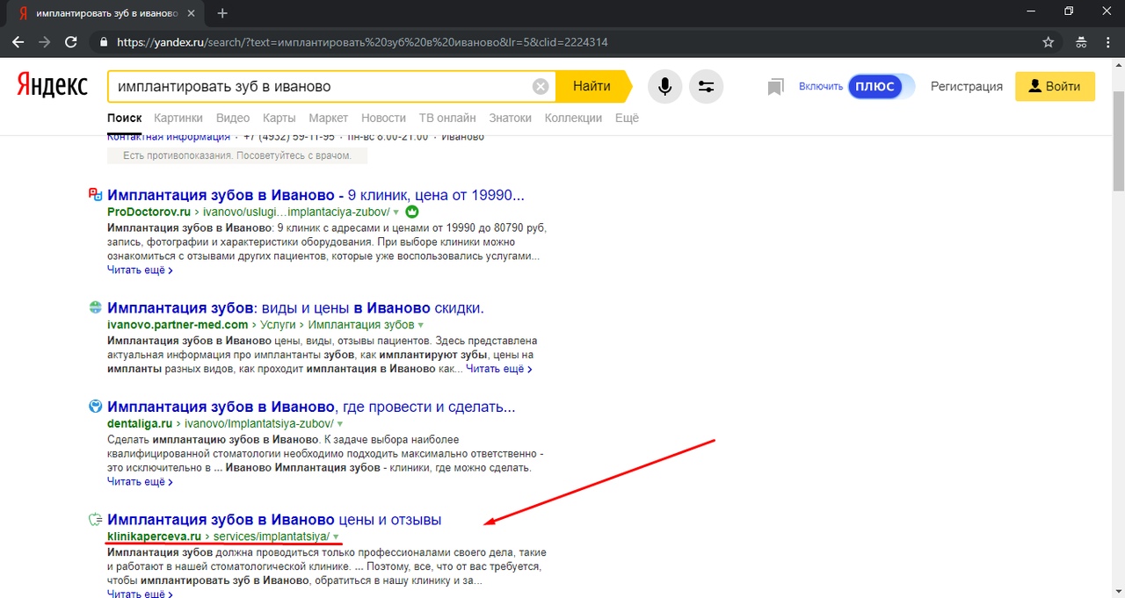Open Знатоки tab

pos(511,118)
